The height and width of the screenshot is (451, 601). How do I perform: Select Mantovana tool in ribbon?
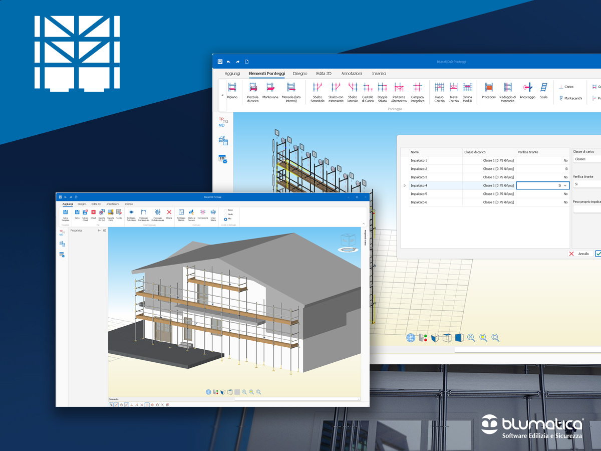270,91
